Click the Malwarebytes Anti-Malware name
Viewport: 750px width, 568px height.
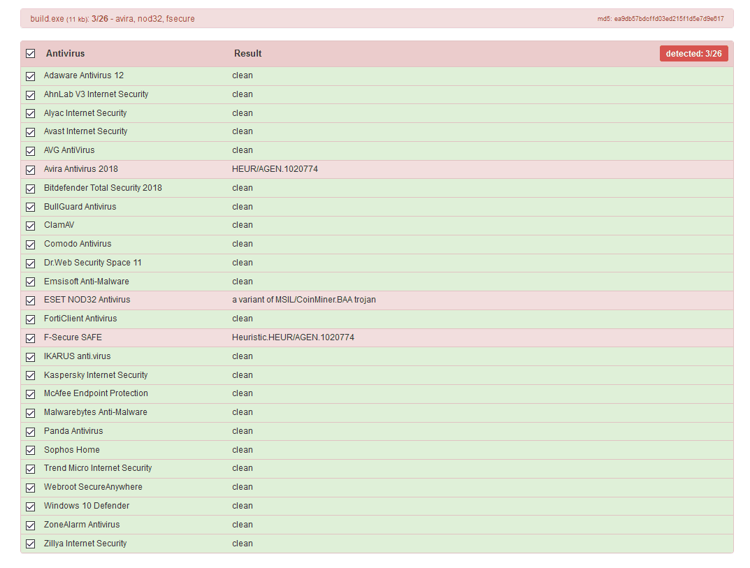[96, 412]
